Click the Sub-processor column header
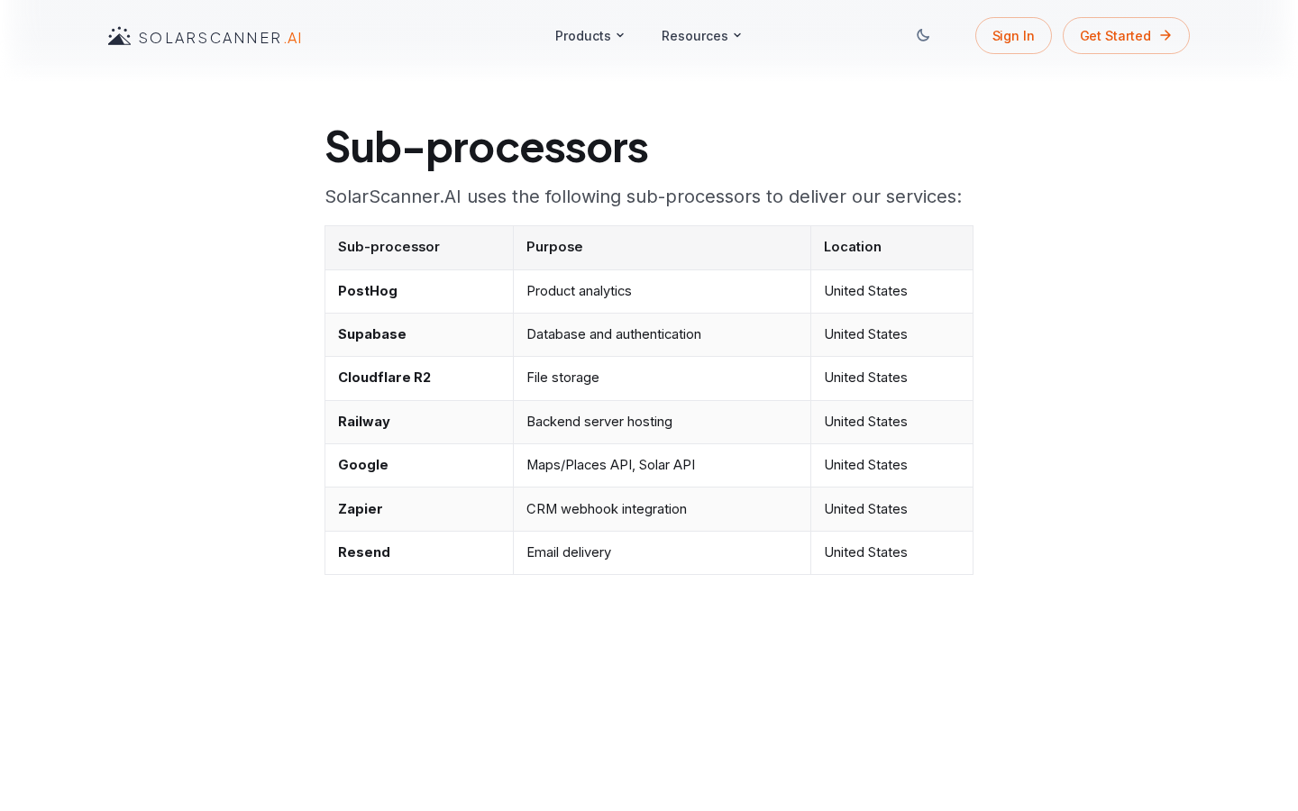 [419, 247]
